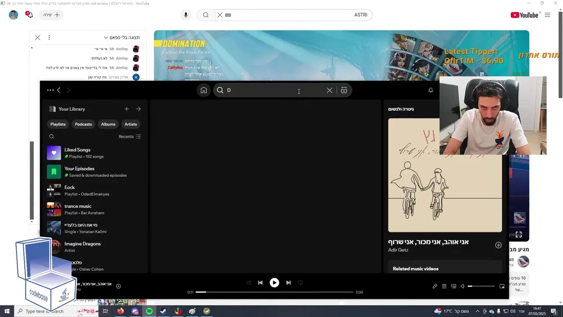Clear the YouTube search box

(x=220, y=15)
